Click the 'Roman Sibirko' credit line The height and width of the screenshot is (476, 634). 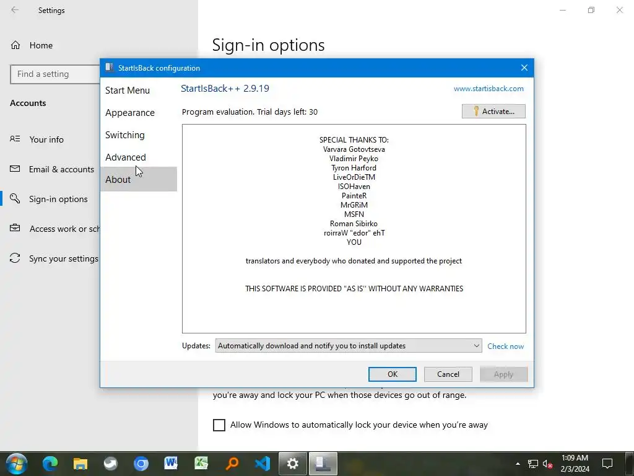point(354,224)
